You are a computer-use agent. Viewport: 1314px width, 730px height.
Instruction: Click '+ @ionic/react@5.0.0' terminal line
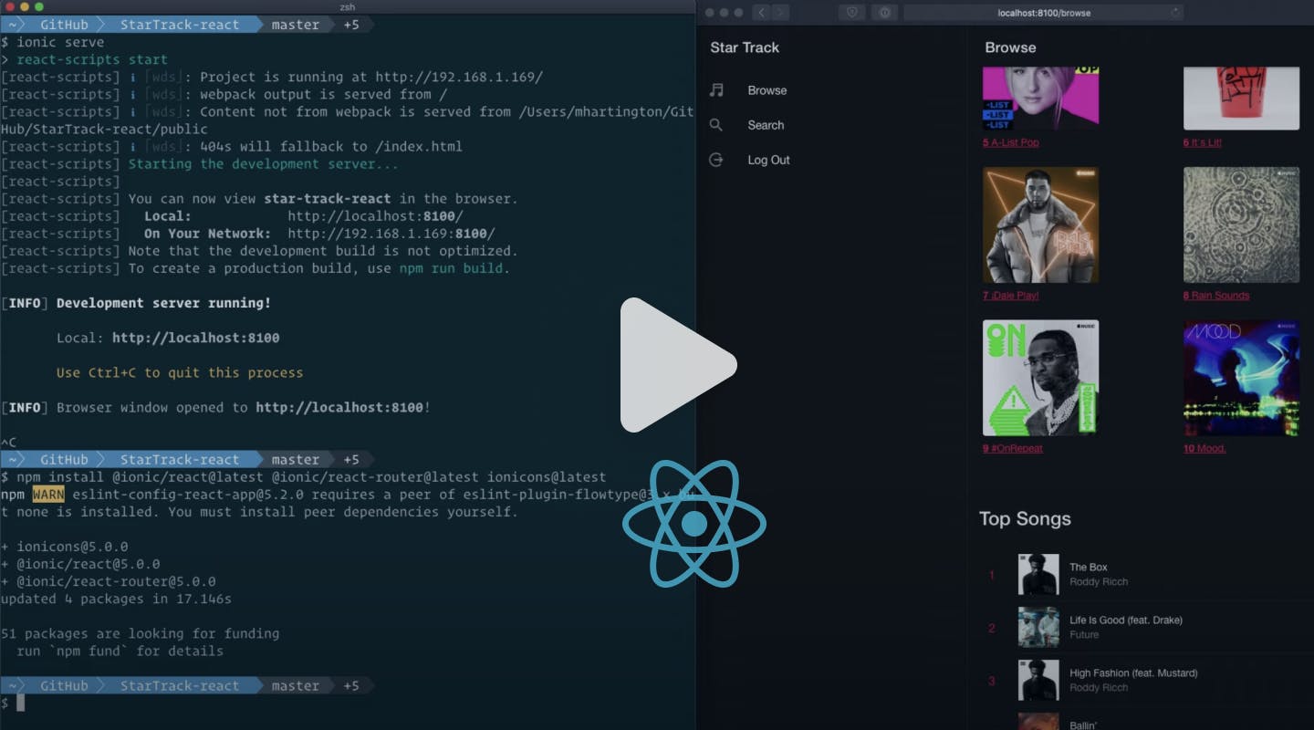tap(80, 564)
